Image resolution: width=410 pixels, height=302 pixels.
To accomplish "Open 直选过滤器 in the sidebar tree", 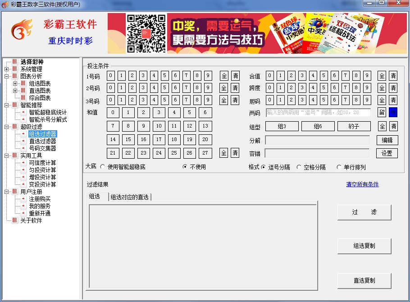I will click(42, 141).
